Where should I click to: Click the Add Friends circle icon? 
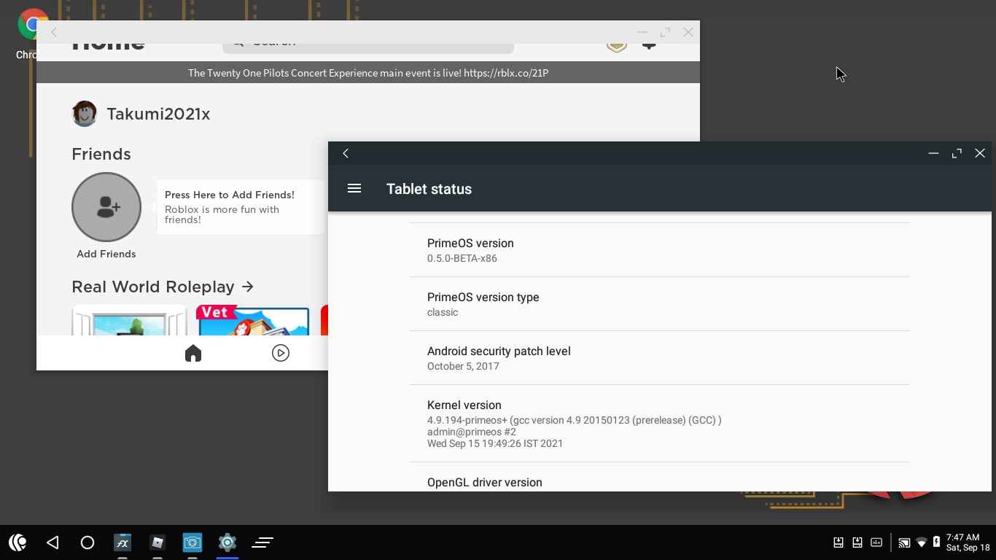click(x=106, y=207)
